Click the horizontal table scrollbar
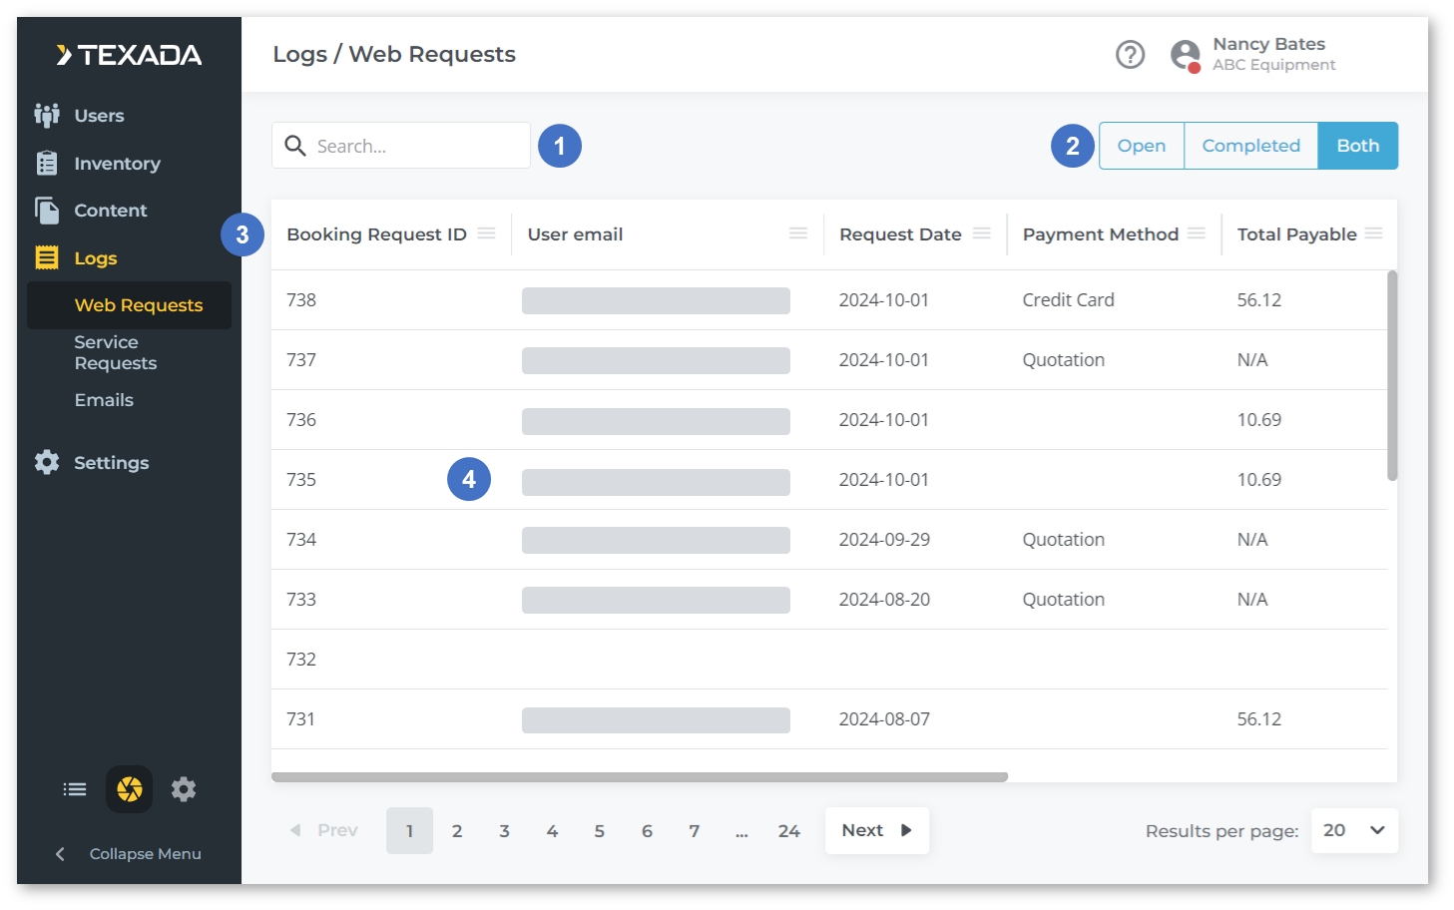1454x910 pixels. coord(639,776)
